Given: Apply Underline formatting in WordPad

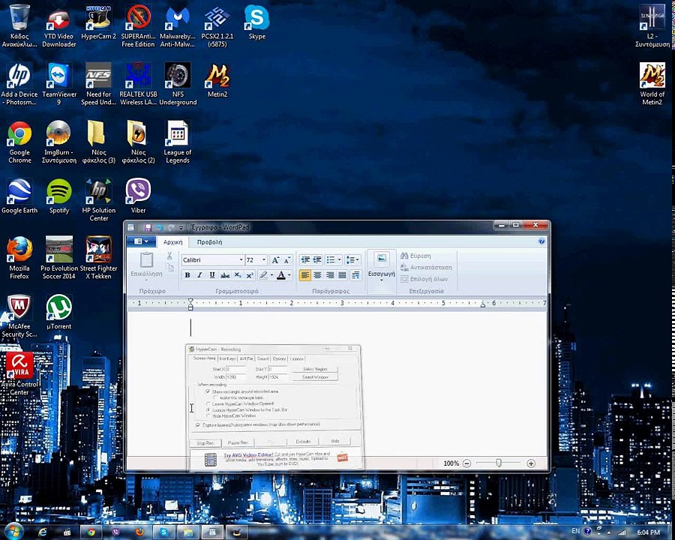Looking at the screenshot, I should [x=212, y=275].
